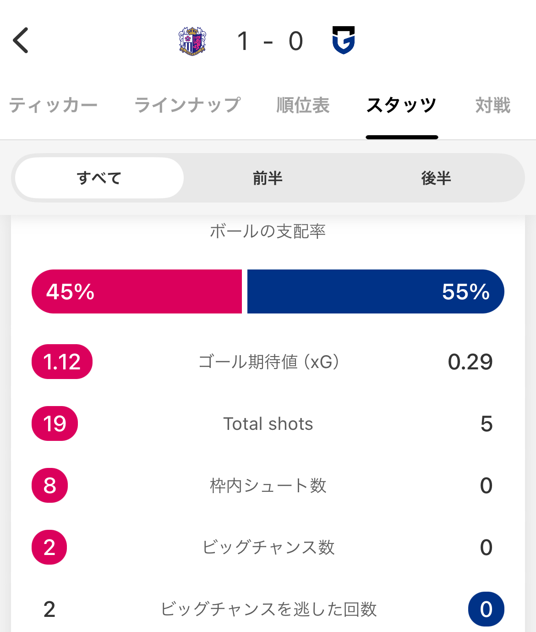Tap the Gamba Osaka away team crest

coord(344,40)
